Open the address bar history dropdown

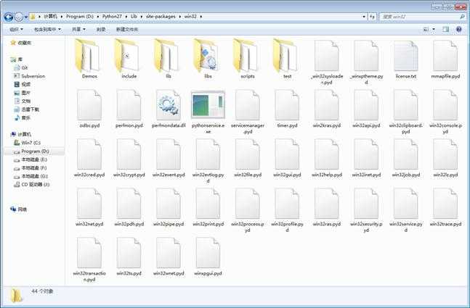click(x=364, y=17)
